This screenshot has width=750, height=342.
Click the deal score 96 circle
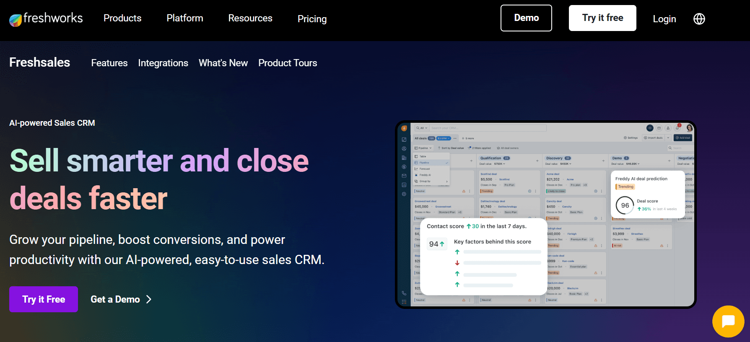coord(625,205)
